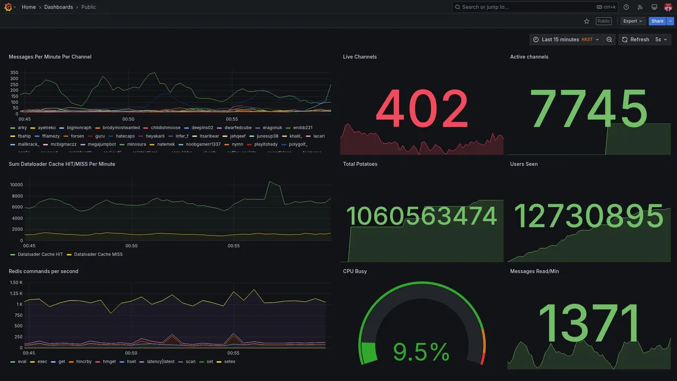Select the deepins02 legend entry
The image size is (677, 381).
point(203,128)
